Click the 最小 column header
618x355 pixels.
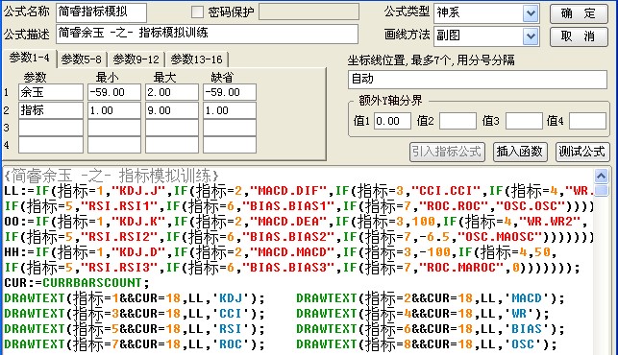(107, 77)
